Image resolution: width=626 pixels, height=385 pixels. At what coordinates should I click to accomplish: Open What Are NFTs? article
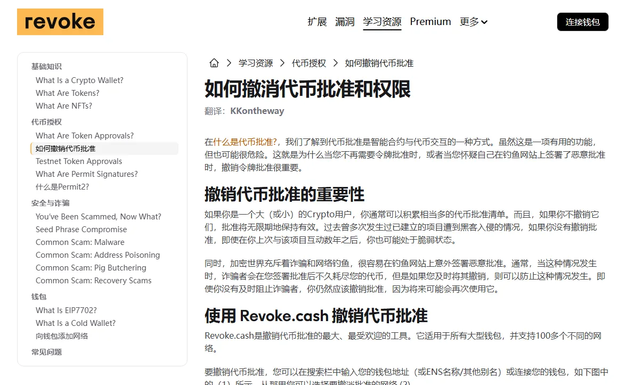(64, 106)
